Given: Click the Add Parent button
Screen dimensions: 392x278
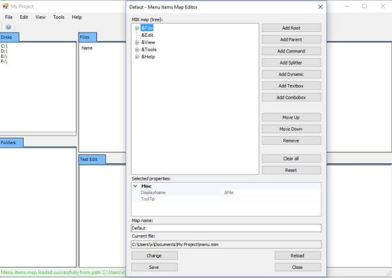Looking at the screenshot, I should (x=291, y=40).
